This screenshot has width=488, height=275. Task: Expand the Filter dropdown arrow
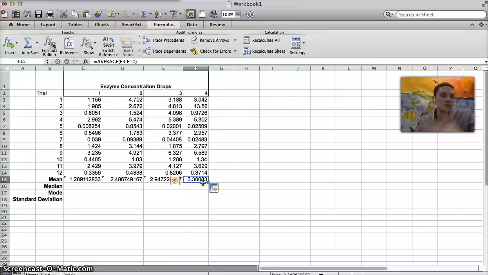(181, 14)
